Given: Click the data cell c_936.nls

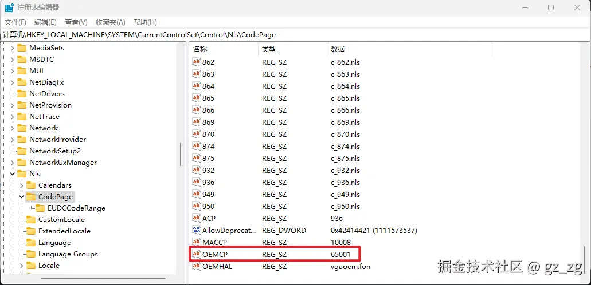Looking at the screenshot, I should click(x=345, y=182).
